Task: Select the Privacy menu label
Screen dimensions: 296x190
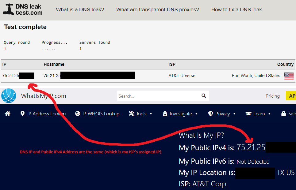Action: [x=223, y=114]
